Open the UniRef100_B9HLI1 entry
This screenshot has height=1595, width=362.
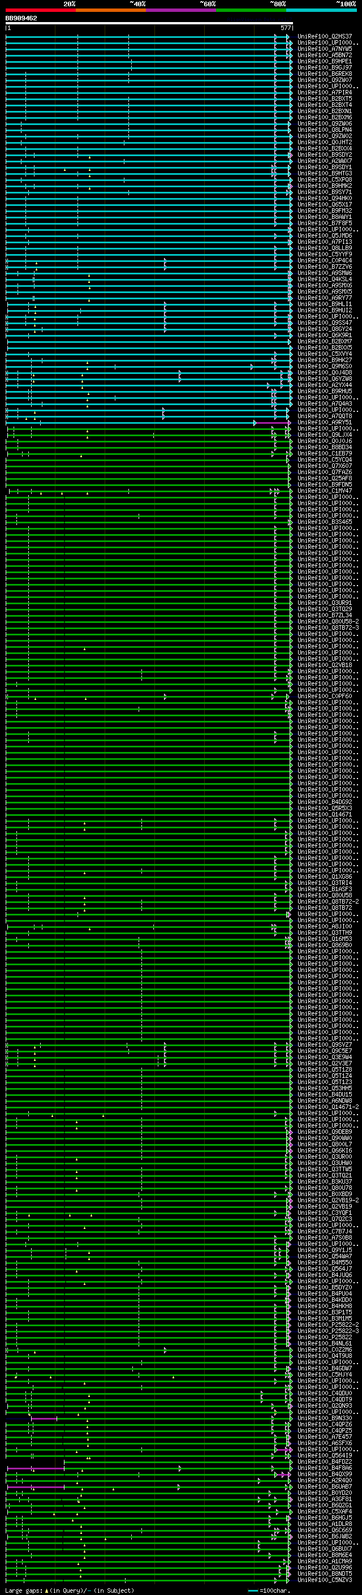(x=324, y=304)
